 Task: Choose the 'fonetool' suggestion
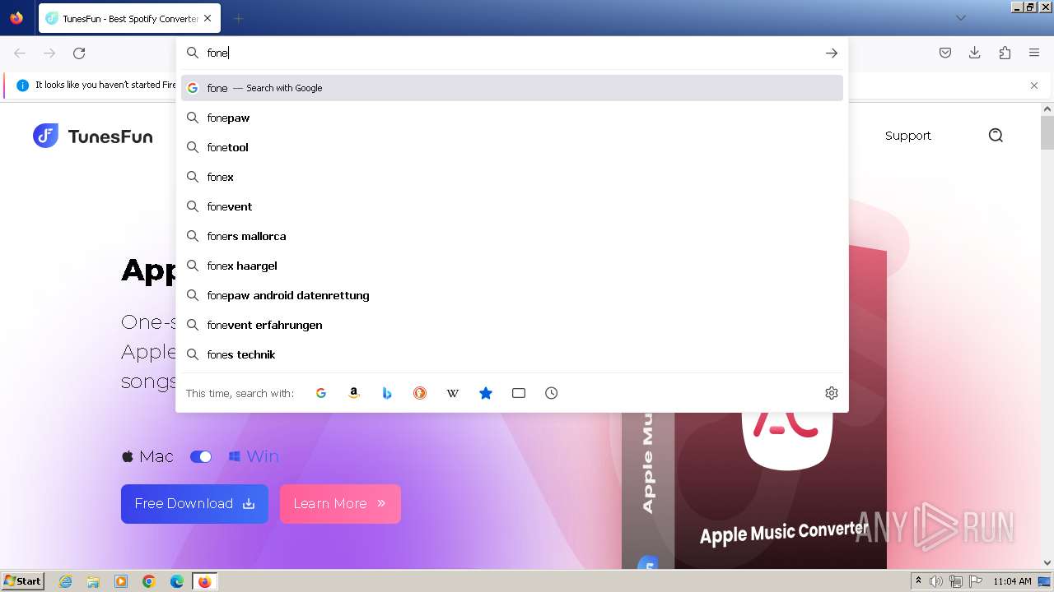point(512,147)
